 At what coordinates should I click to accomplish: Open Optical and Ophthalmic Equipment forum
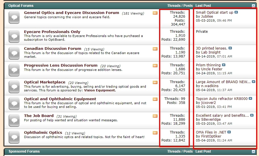tap(60, 99)
